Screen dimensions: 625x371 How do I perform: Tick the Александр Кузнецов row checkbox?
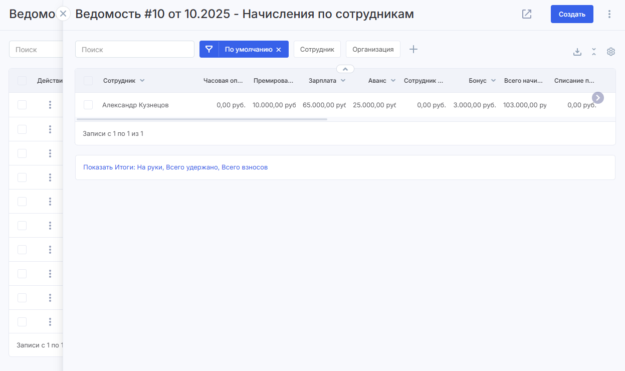(88, 105)
